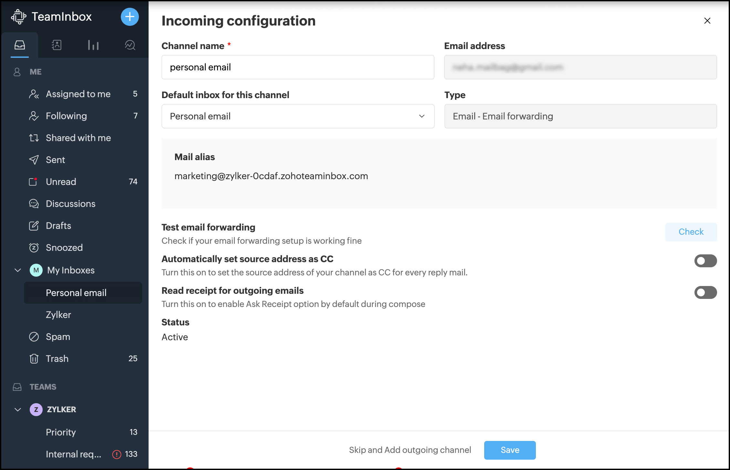
Task: Click the Internal req count 133
Action: tap(131, 454)
